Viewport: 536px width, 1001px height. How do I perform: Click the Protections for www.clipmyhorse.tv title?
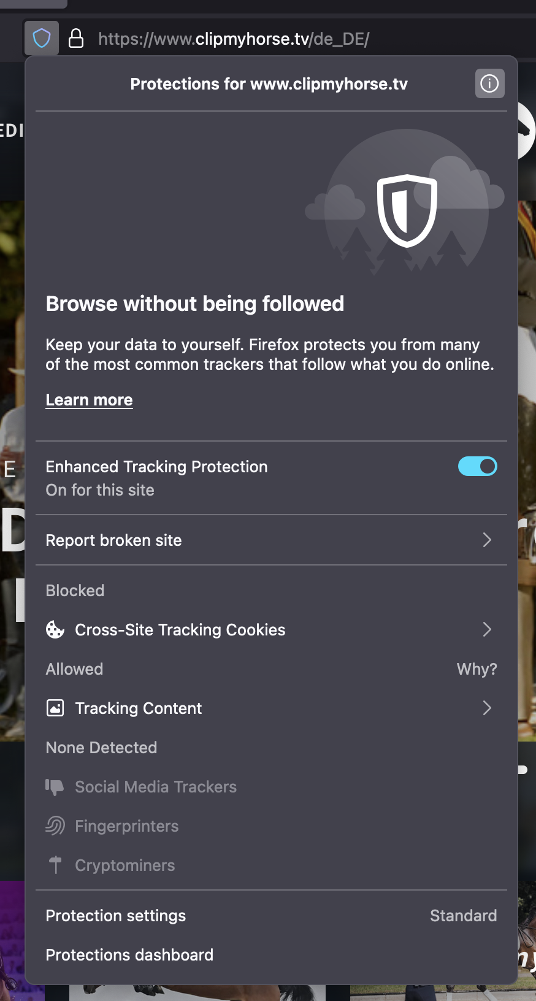click(269, 83)
